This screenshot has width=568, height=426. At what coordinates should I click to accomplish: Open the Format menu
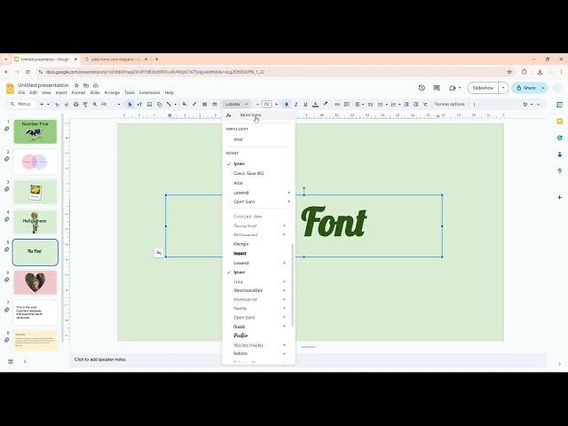78,92
